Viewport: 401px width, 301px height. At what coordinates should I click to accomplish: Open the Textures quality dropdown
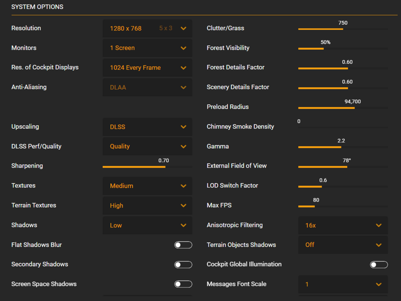pos(147,186)
